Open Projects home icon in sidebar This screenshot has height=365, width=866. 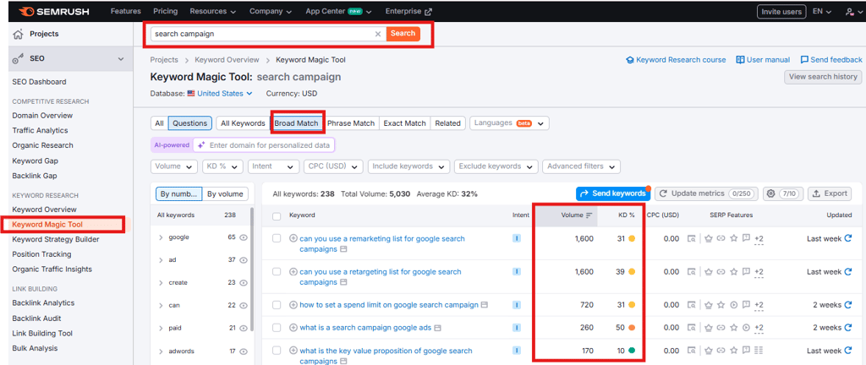pos(17,34)
